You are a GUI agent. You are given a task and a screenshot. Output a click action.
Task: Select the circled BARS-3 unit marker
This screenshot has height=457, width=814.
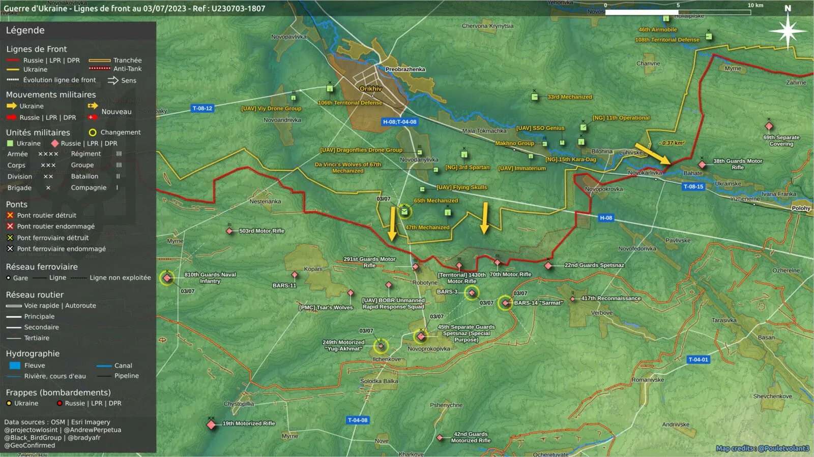click(472, 292)
